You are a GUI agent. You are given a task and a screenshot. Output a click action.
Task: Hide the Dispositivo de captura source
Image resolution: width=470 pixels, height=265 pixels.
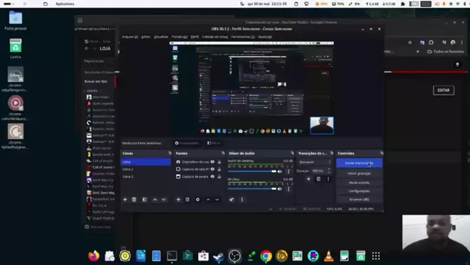coord(212,161)
